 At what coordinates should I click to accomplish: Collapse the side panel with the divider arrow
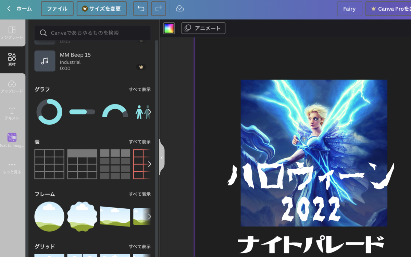(162, 158)
